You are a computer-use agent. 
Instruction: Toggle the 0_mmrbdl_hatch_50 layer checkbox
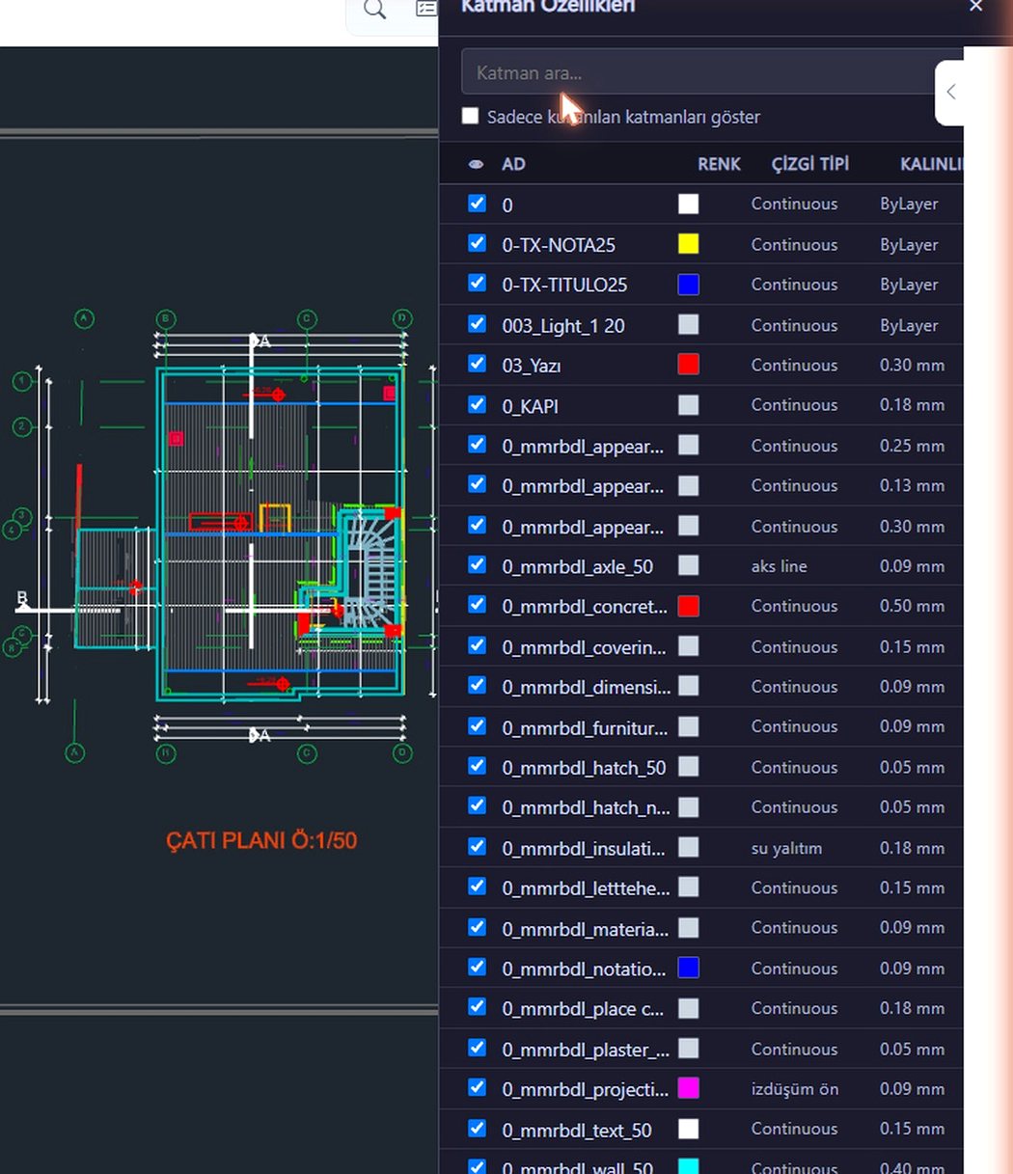coord(477,767)
